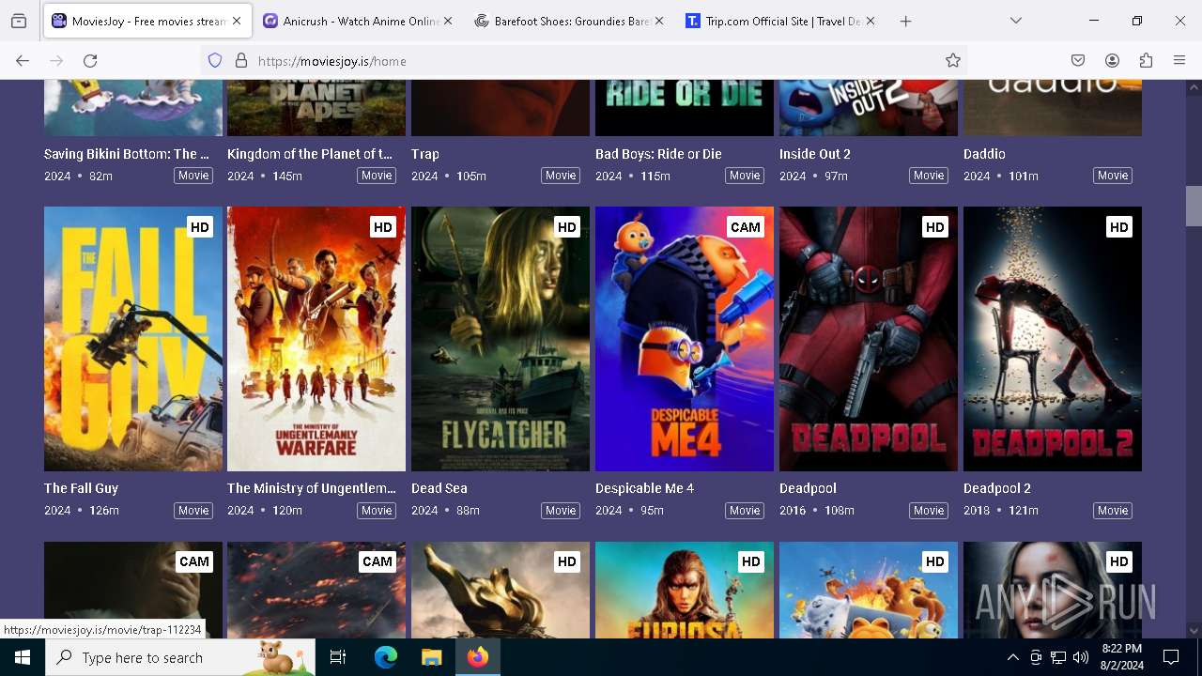Reload the current page

click(90, 60)
